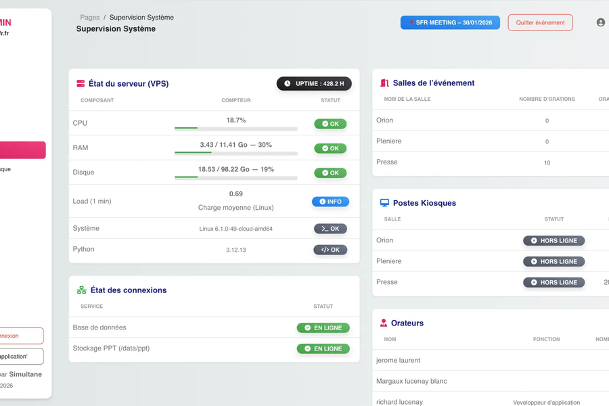Click the Orion row in Postes Kiosques

pos(491,240)
